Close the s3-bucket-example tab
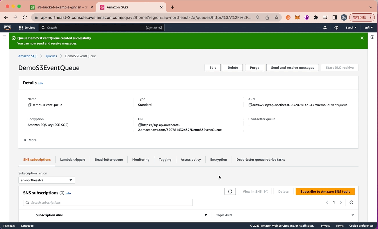The width and height of the screenshot is (378, 229). (x=92, y=7)
